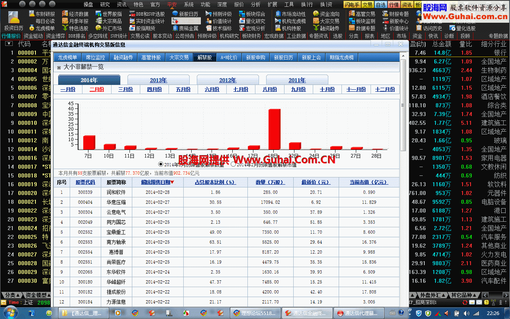The height and width of the screenshot is (319, 510).
Task: Select 三月份 month link
Action: [x=126, y=90]
